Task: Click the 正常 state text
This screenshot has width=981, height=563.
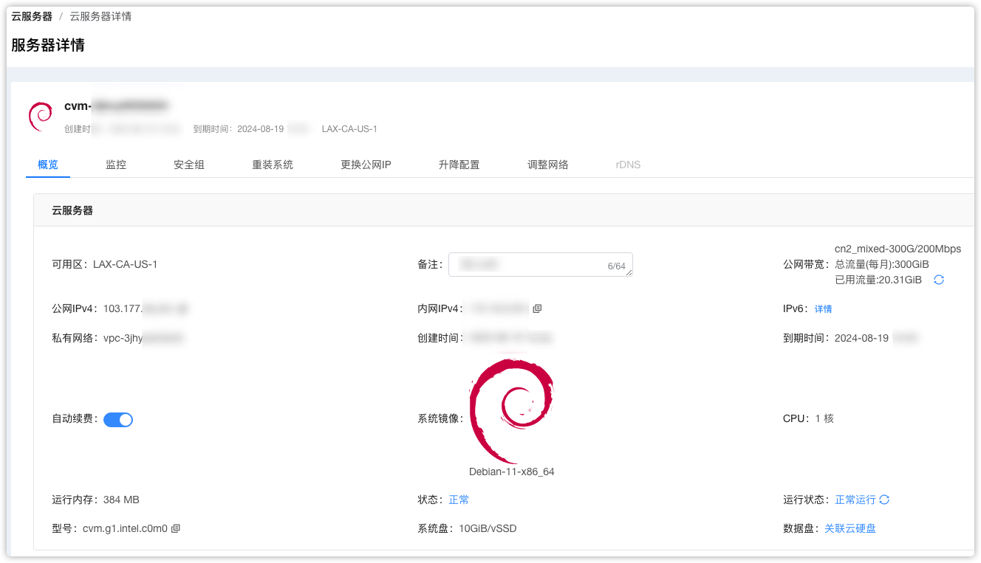Action: pos(459,500)
